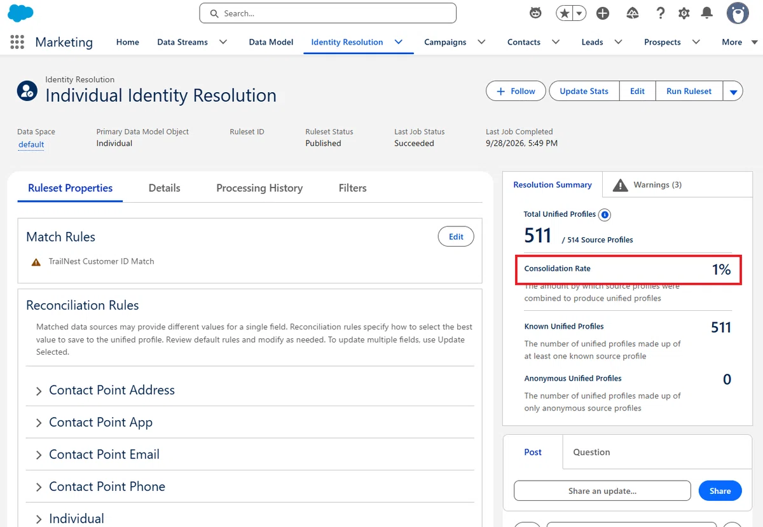Click the Total Unified Profiles info icon

pos(605,215)
